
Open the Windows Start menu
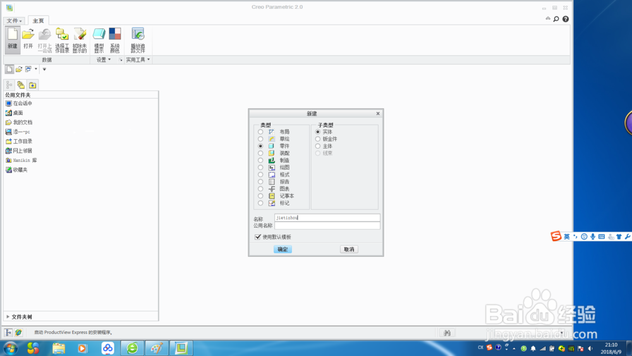click(11, 348)
